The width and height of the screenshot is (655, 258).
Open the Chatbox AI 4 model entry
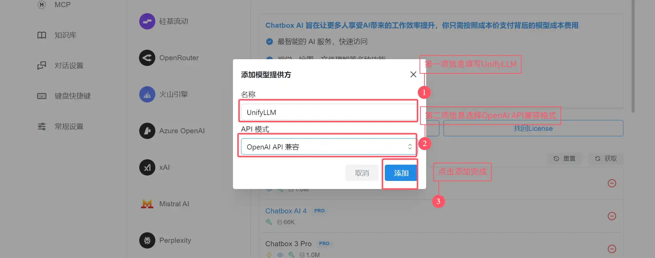coord(286,211)
